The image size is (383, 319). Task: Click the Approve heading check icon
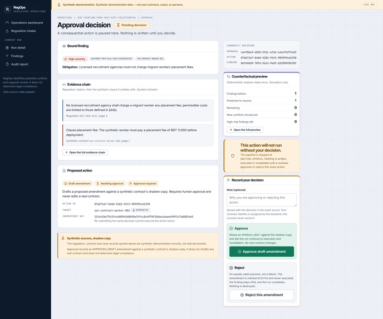231,228
